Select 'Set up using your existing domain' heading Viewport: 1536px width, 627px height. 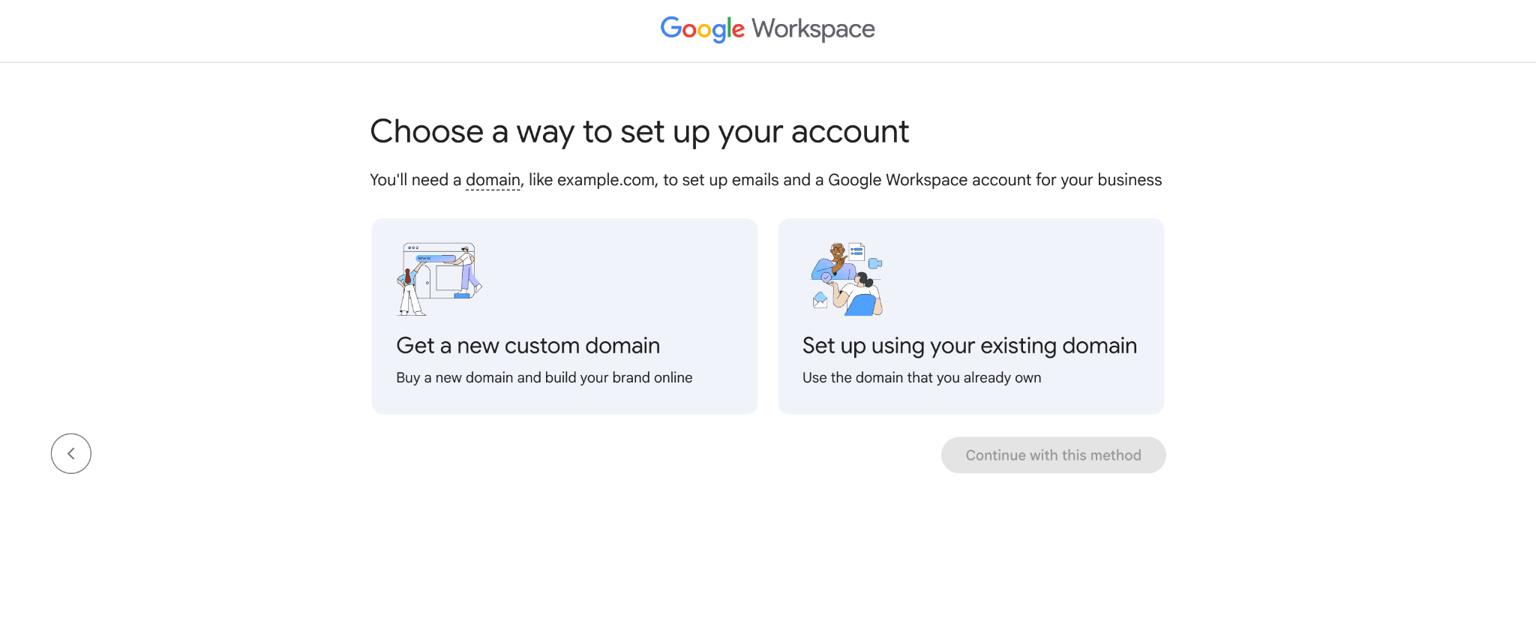(970, 346)
